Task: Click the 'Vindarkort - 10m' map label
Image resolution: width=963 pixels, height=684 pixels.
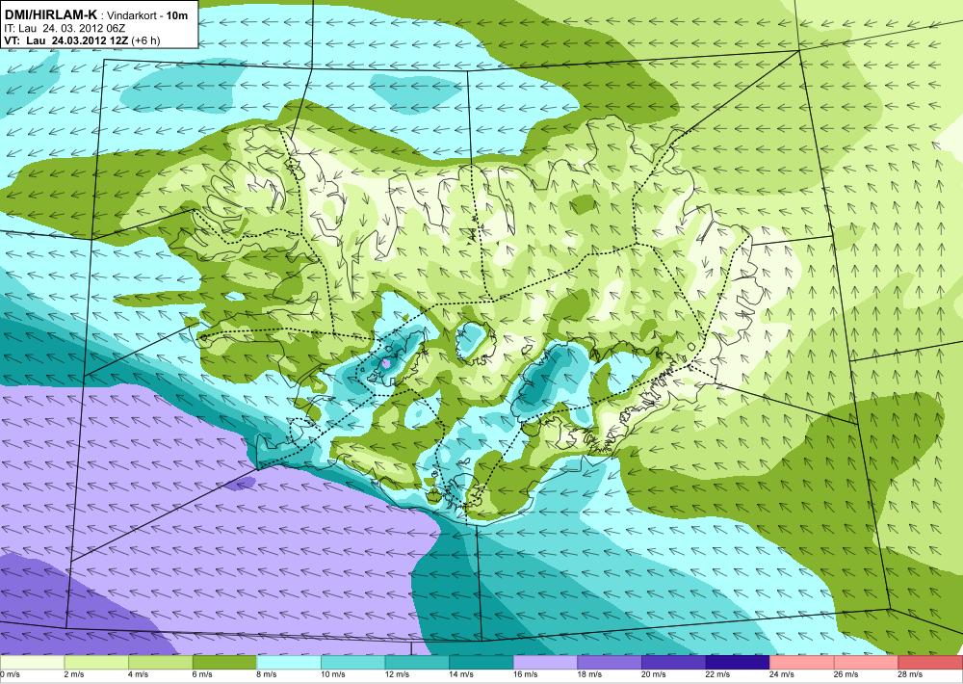Action: coord(147,16)
